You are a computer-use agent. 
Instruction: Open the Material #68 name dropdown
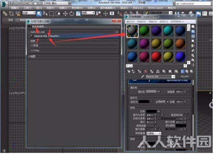[x=174, y=77]
